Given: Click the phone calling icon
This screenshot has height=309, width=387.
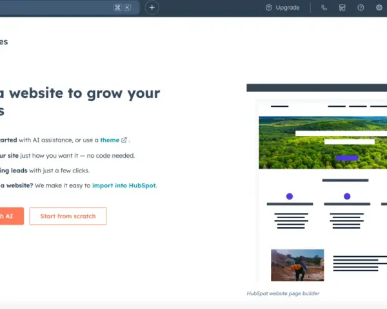Looking at the screenshot, I should click(324, 8).
